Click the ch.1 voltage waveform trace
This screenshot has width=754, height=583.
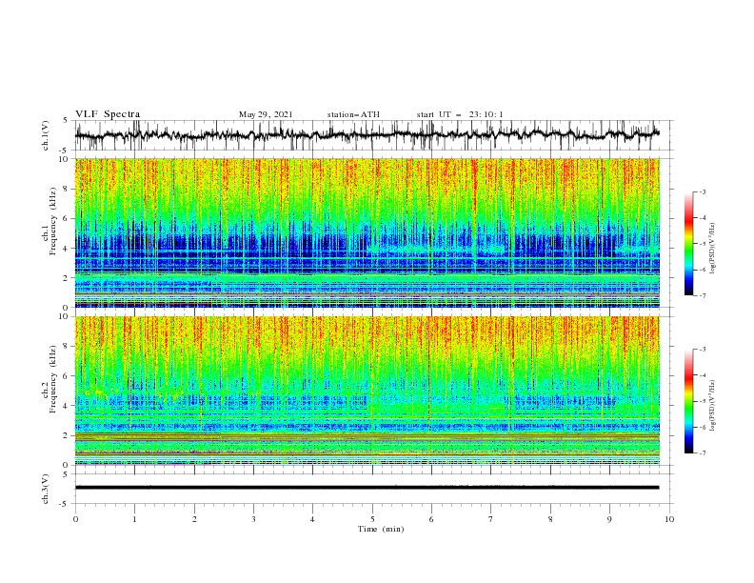(x=367, y=135)
